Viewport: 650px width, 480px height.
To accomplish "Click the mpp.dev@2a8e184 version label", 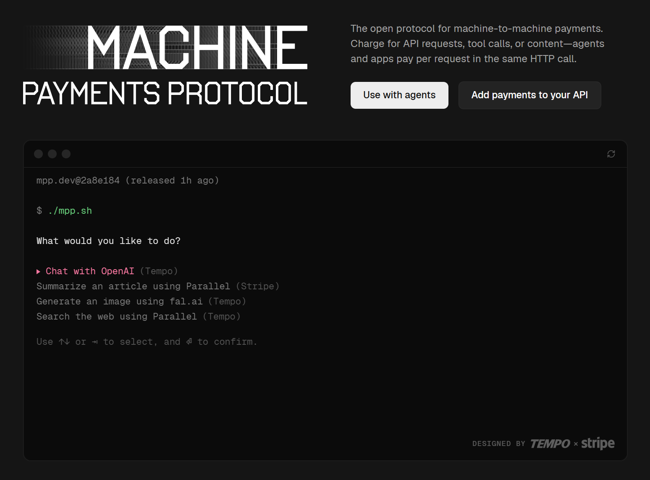I will tap(78, 180).
